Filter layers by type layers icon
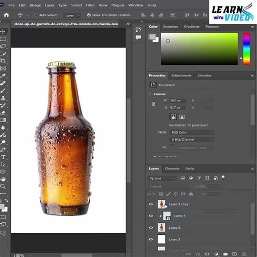Screen dimensions: 257x257 pyautogui.click(x=199, y=178)
